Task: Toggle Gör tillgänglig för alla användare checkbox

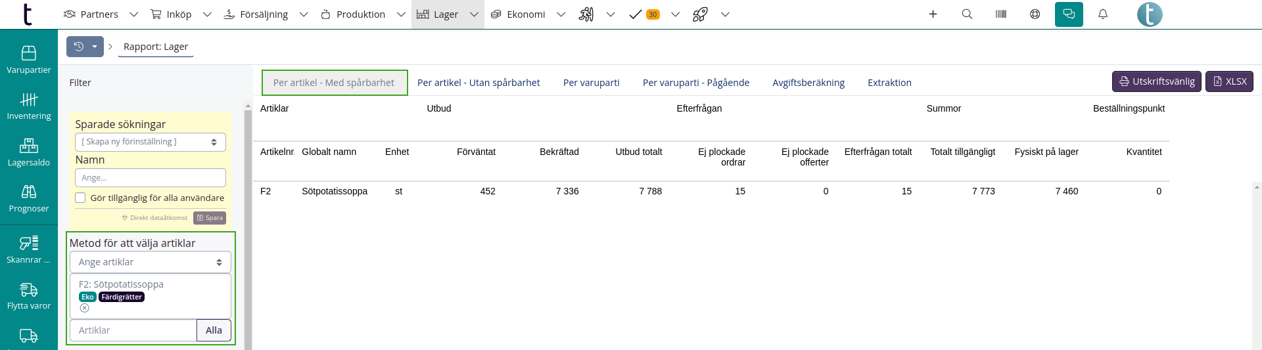Action: click(80, 198)
